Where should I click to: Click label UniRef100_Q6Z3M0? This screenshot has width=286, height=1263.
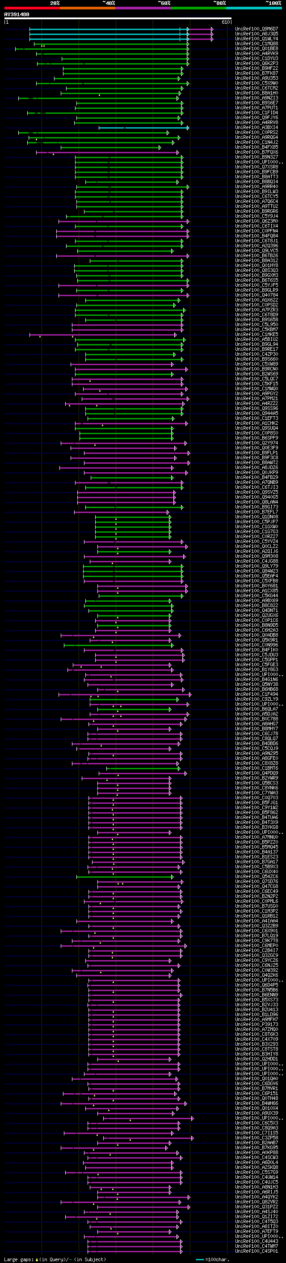pyautogui.click(x=257, y=221)
